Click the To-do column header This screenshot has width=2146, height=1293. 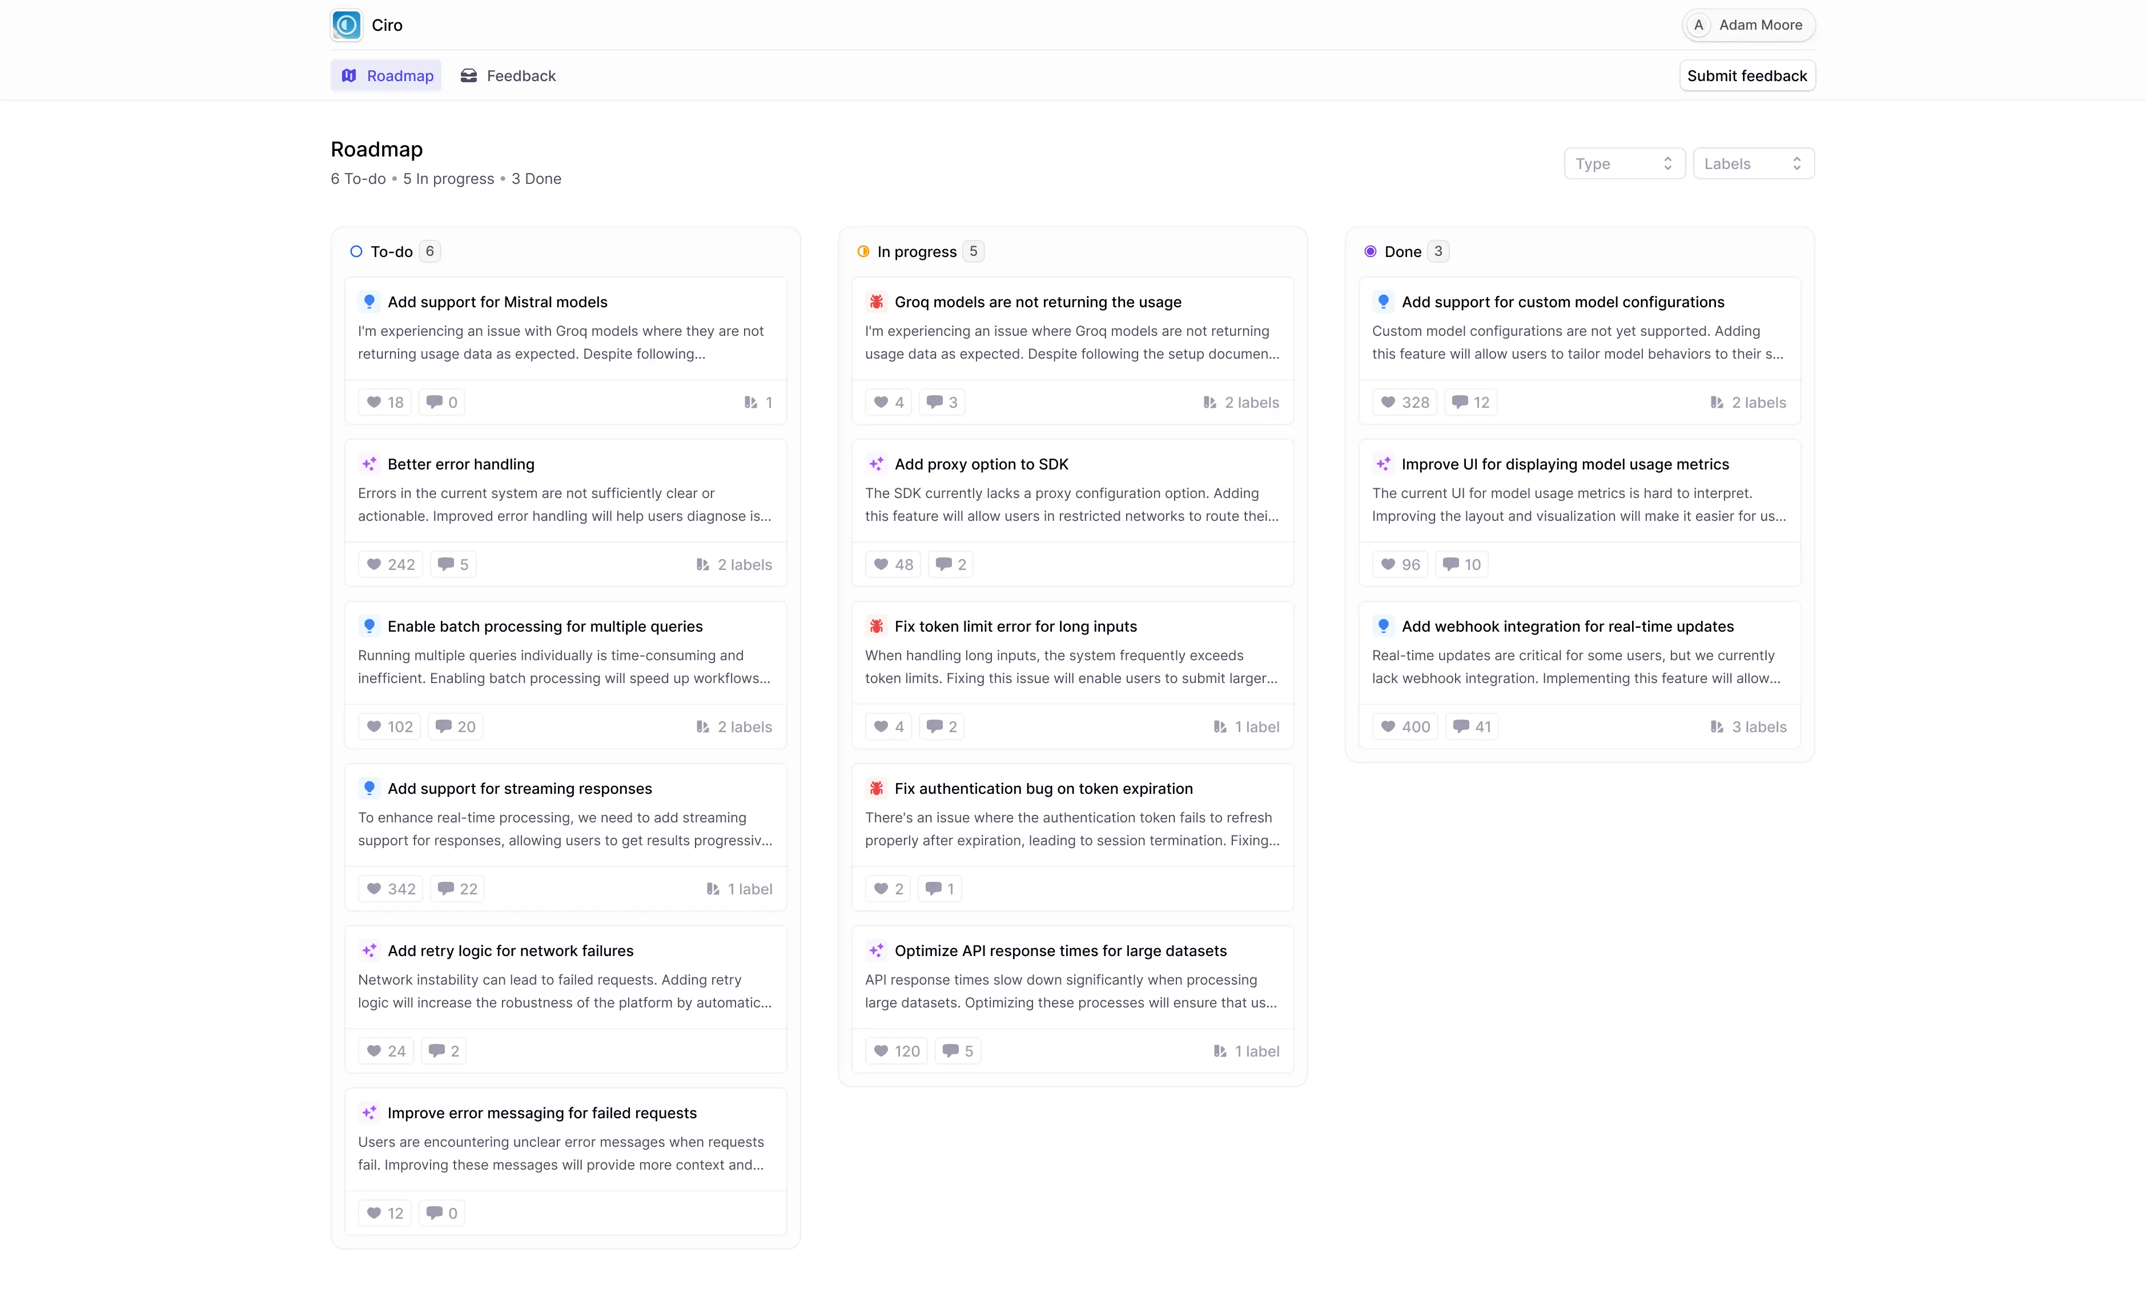click(x=395, y=252)
